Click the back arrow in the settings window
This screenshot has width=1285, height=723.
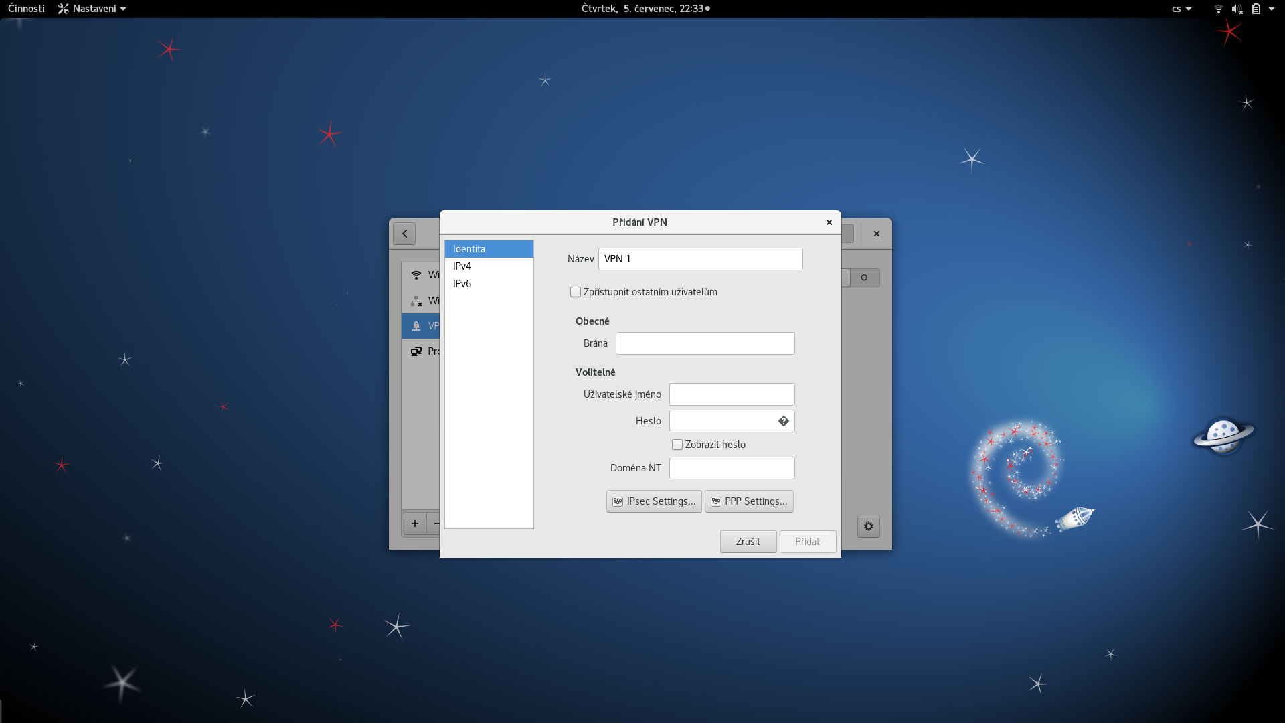pyautogui.click(x=404, y=234)
